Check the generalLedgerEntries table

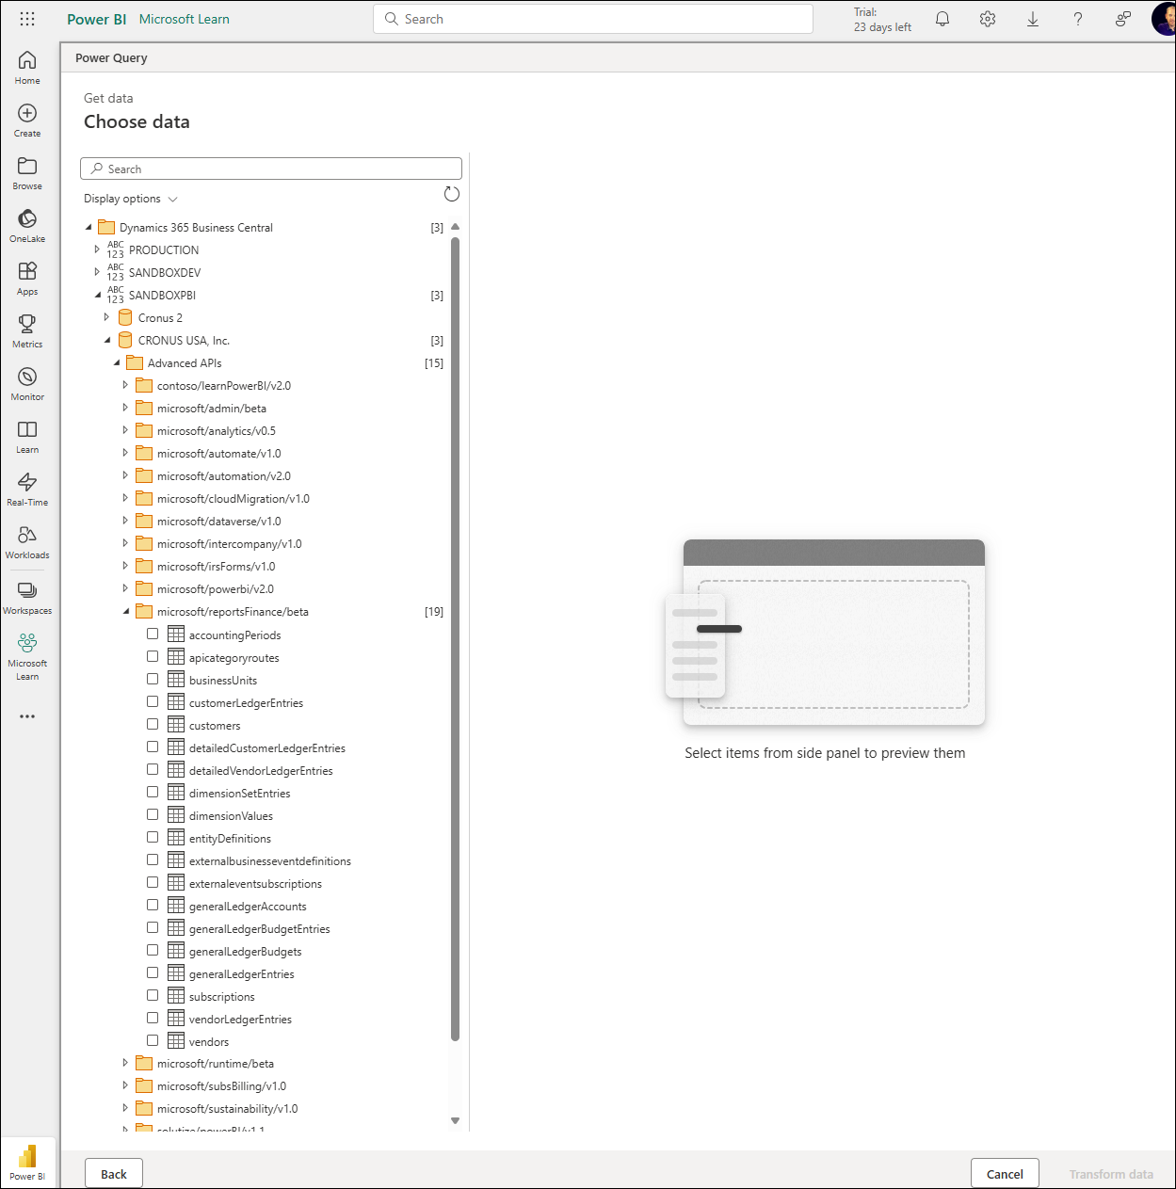pos(153,972)
